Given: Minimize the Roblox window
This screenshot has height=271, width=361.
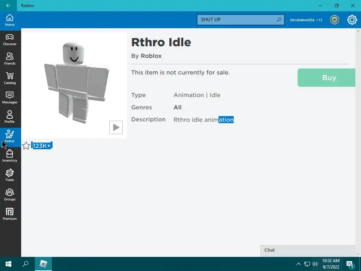Looking at the screenshot, I should (320, 6).
